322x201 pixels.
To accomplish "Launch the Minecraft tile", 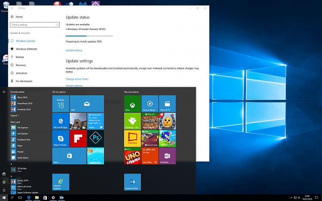I will (x=150, y=121).
